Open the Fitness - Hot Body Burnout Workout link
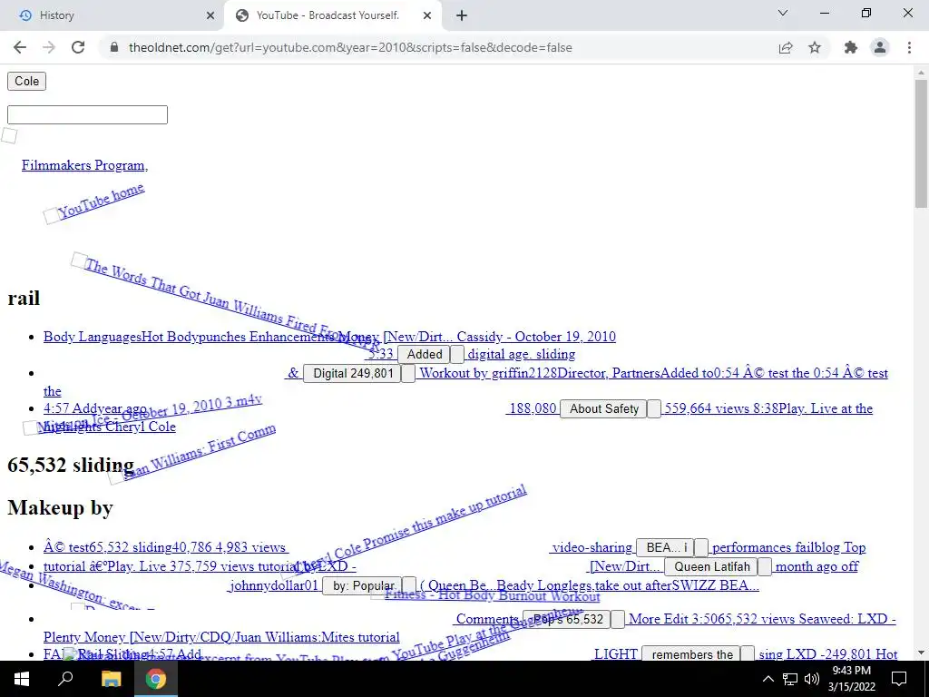Viewport: 929px width, 697px height. [x=492, y=595]
